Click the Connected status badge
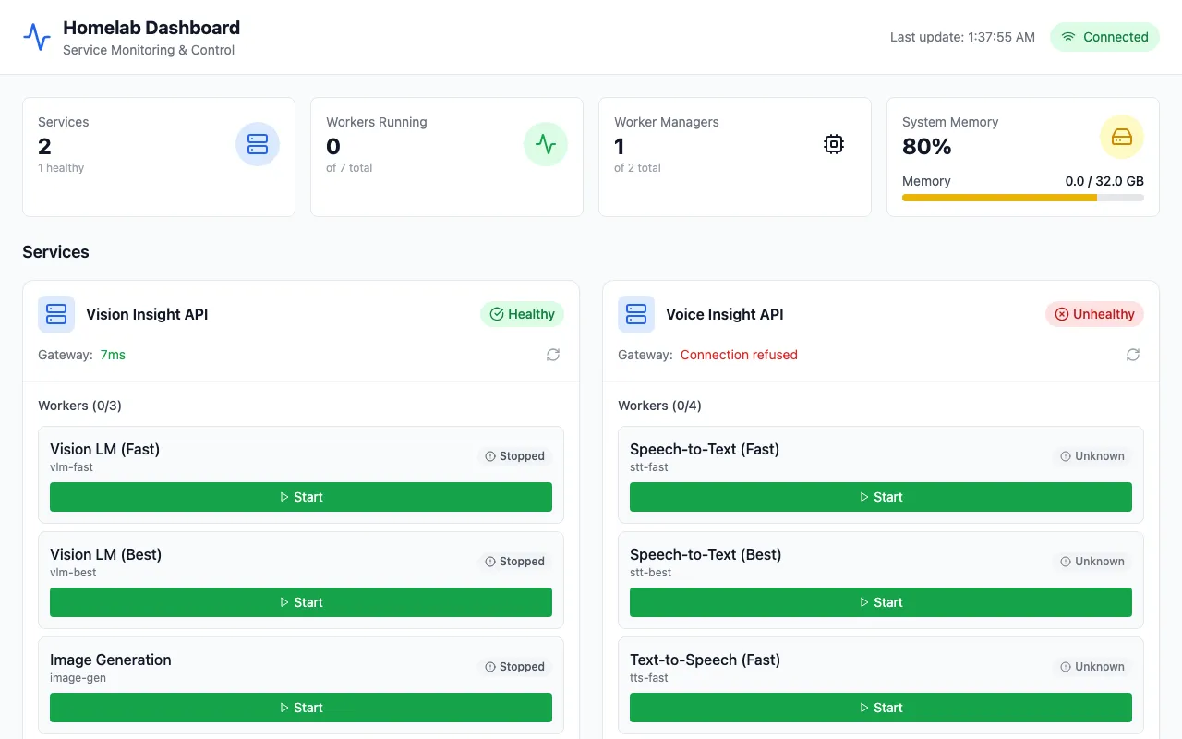This screenshot has width=1182, height=739. [1104, 37]
